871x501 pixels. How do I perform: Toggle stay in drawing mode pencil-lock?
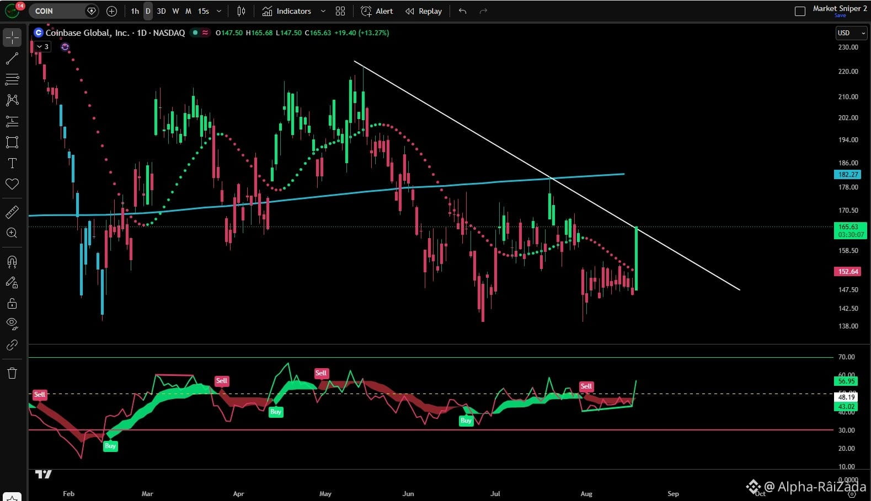coord(12,282)
